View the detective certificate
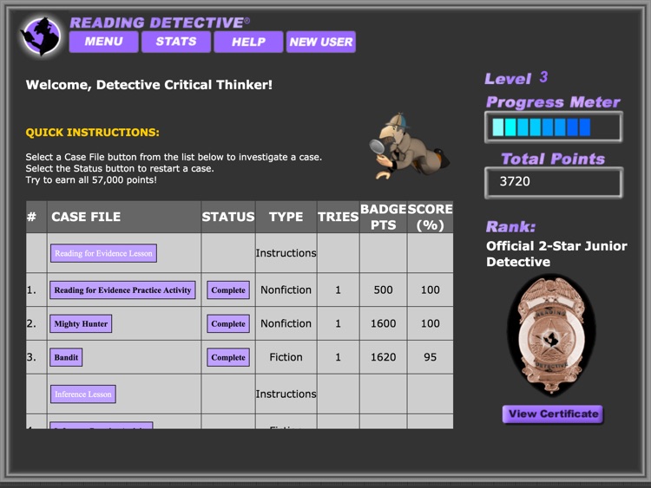Image resolution: width=651 pixels, height=488 pixels. [553, 413]
